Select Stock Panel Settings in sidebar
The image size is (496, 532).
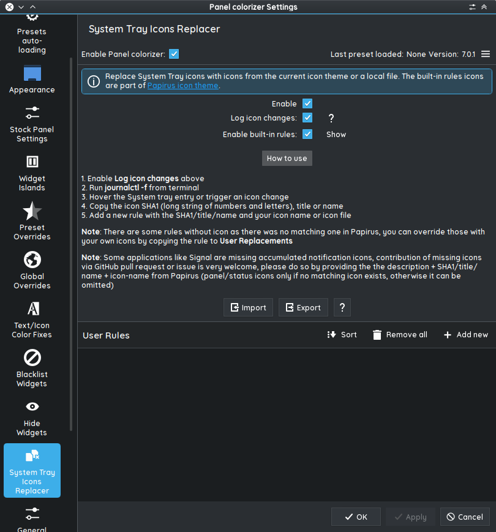32,124
